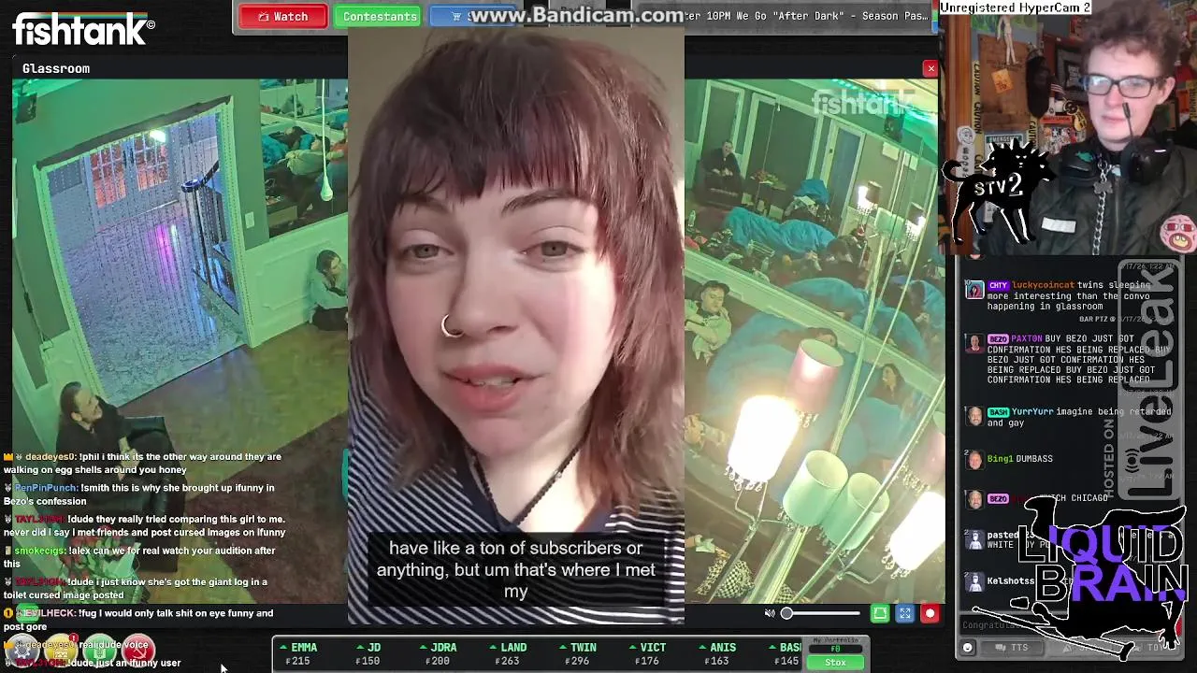Select TWIN stock ticker

pos(577,654)
